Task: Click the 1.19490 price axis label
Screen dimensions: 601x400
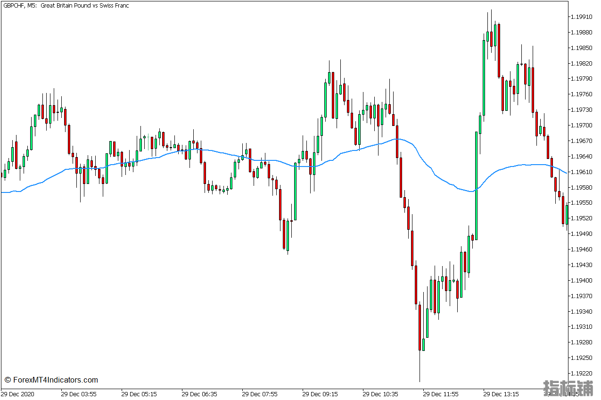Action: [x=581, y=234]
